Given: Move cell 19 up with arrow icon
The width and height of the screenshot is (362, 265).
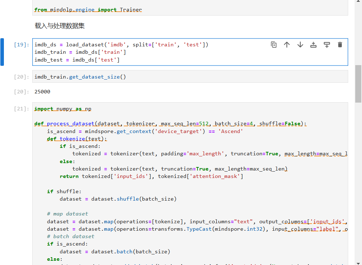Looking at the screenshot, I should coord(287,45).
